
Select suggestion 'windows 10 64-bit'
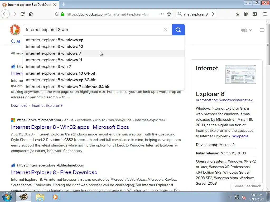104,73
